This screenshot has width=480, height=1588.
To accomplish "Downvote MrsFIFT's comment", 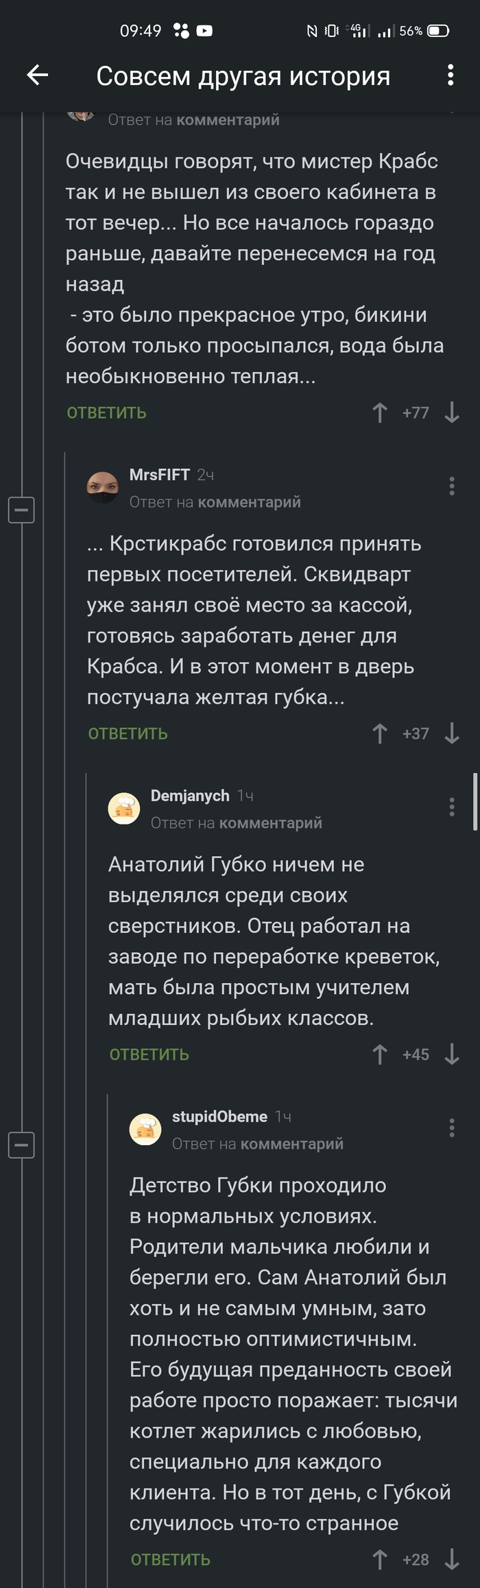I will coord(452,733).
